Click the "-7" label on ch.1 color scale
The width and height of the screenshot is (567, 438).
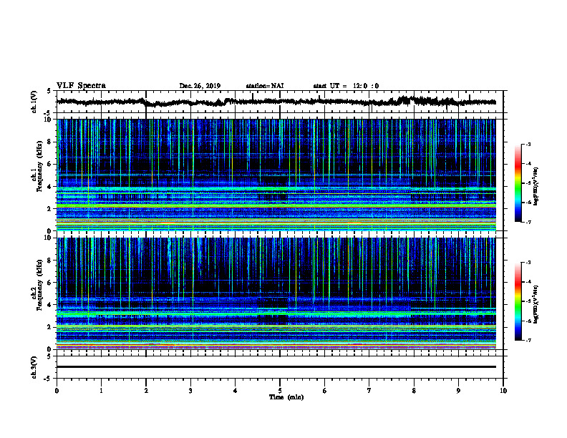528,222
